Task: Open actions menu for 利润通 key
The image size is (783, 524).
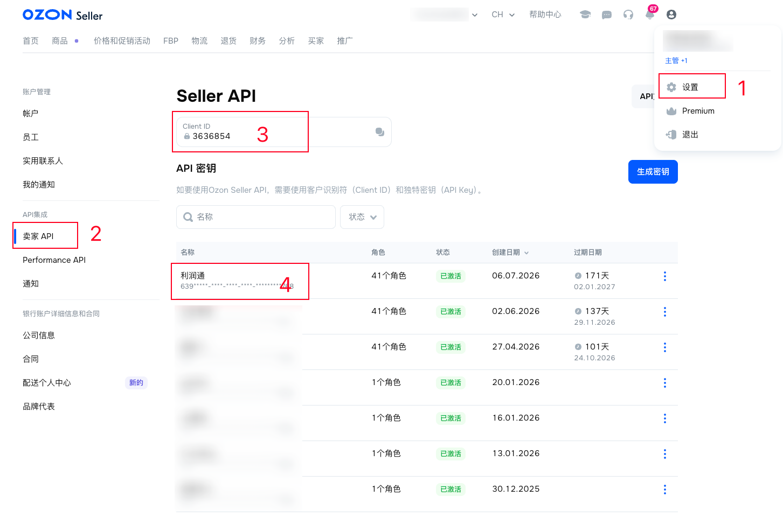Action: pos(665,276)
